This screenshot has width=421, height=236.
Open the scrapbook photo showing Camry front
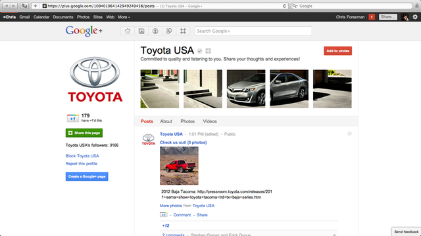coord(246,89)
